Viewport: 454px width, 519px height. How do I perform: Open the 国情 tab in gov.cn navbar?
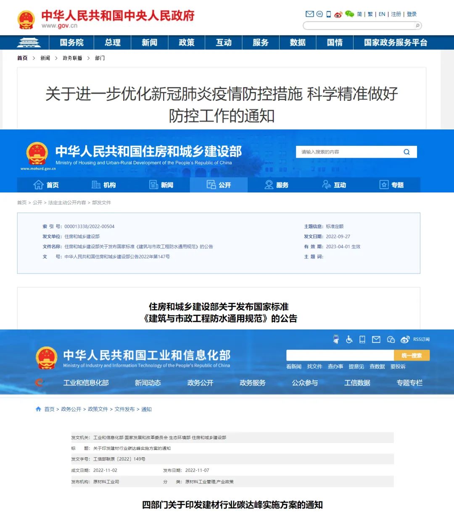(x=335, y=42)
